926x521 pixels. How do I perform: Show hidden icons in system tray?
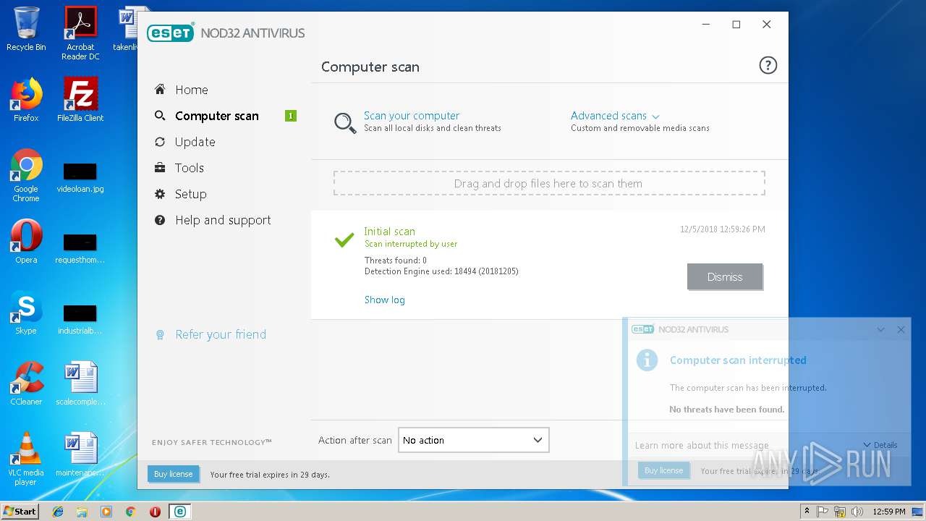pos(807,512)
